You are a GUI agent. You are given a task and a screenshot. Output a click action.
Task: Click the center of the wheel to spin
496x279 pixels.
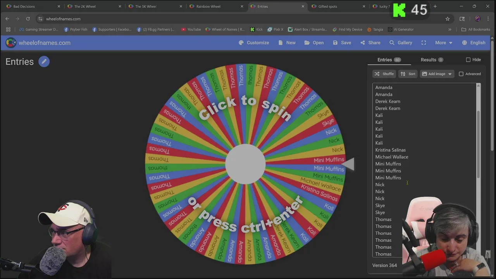click(x=245, y=164)
